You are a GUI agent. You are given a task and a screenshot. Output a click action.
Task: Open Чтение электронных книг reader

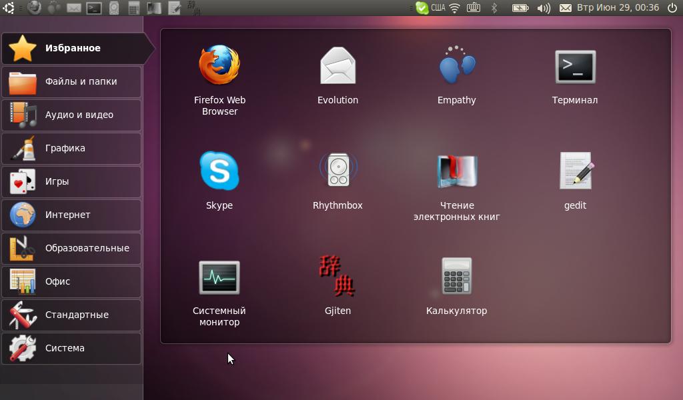457,171
